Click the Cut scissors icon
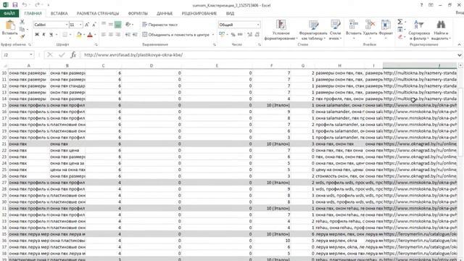 point(22,22)
